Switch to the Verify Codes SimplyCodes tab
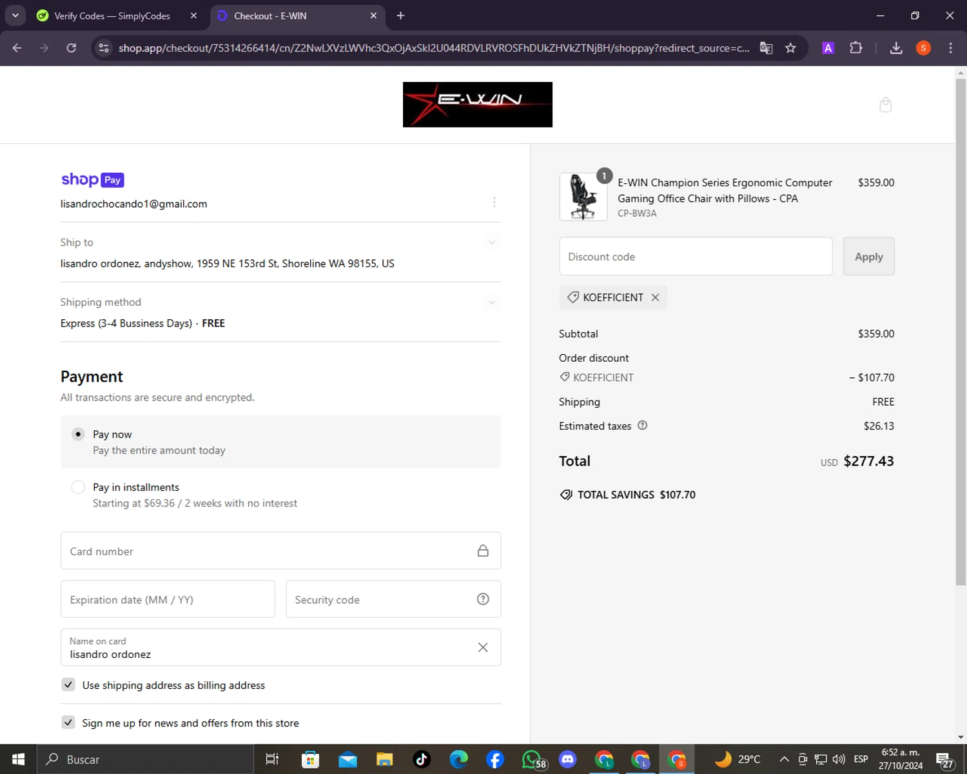The width and height of the screenshot is (967, 774). 112,15
